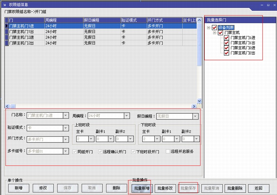
Task: Toggle the 门禁主机 checkbox in tree
Action: tap(220, 33)
